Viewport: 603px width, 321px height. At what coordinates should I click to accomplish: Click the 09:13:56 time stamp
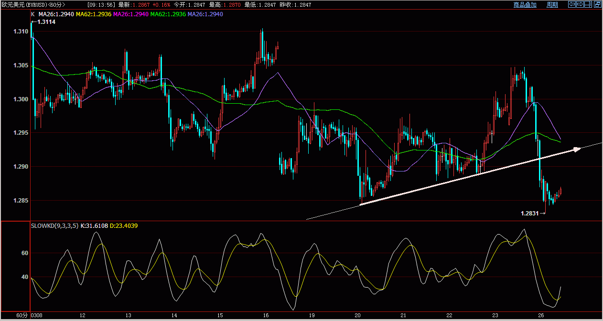point(101,4)
